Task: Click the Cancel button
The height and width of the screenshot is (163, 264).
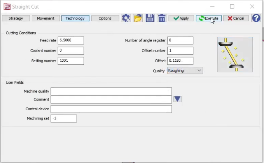Action: pyautogui.click(x=236, y=18)
